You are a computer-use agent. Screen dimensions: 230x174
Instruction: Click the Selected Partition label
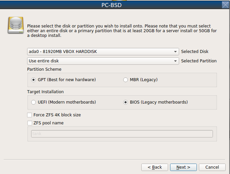pos(199,61)
